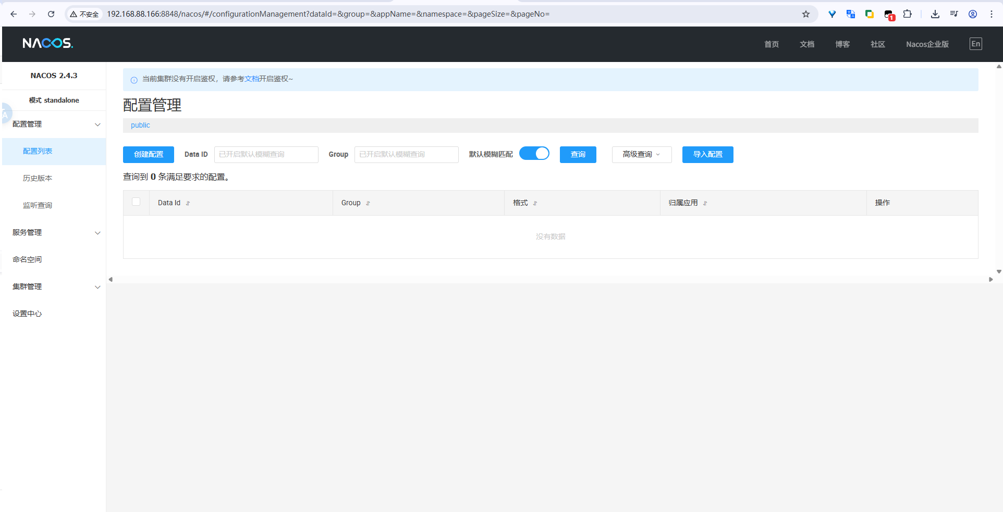Image resolution: width=1003 pixels, height=512 pixels.
Task: Sort table by Group column
Action: point(368,204)
